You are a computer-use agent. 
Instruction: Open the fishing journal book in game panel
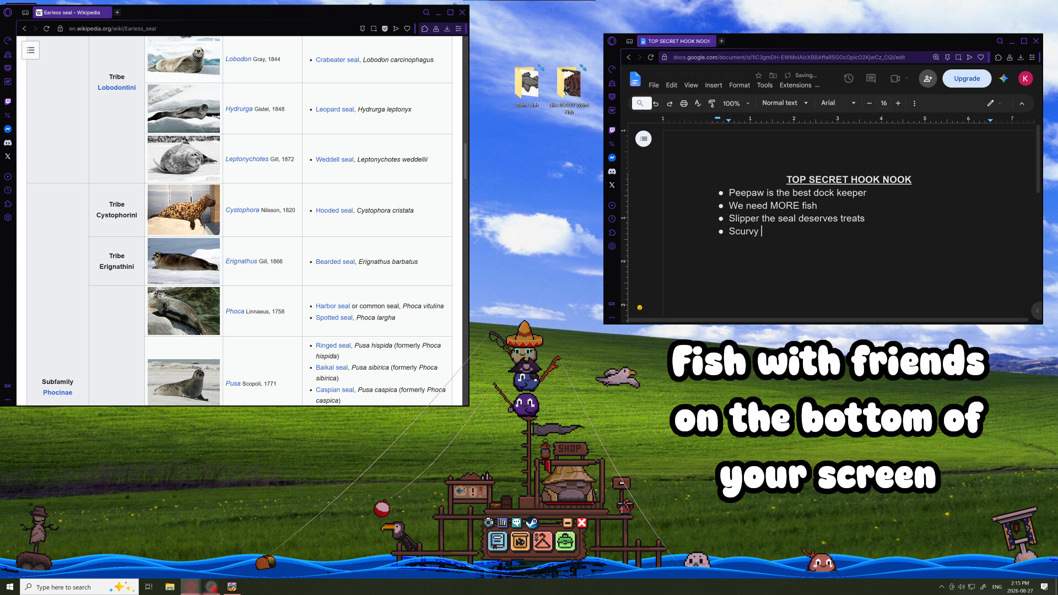(497, 542)
